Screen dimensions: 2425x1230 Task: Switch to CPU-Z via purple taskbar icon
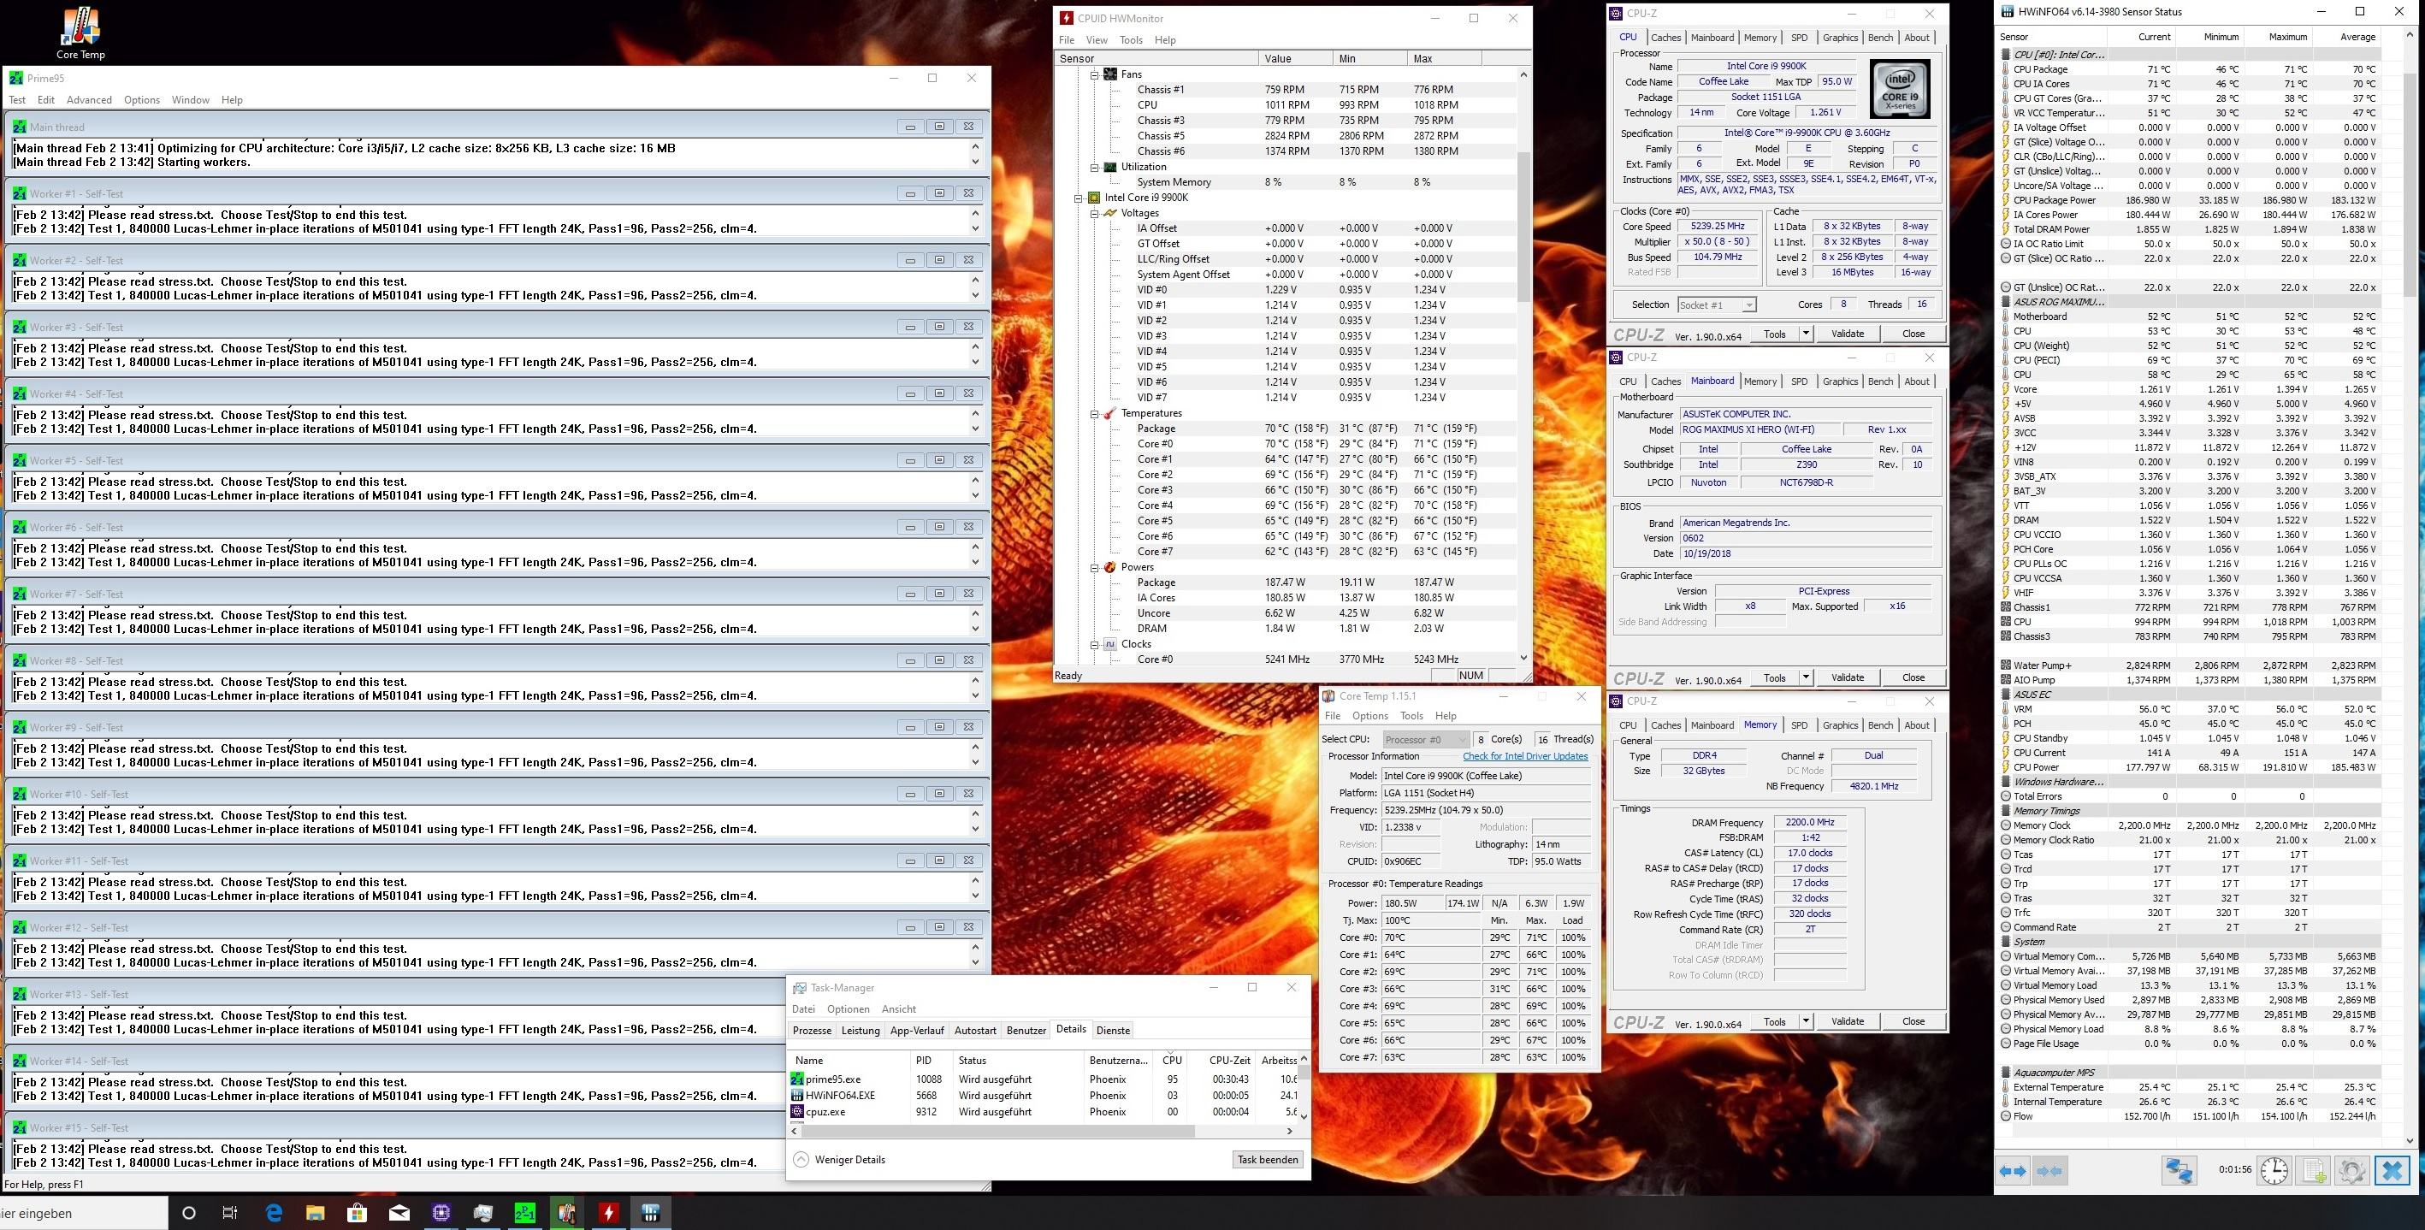point(441,1212)
